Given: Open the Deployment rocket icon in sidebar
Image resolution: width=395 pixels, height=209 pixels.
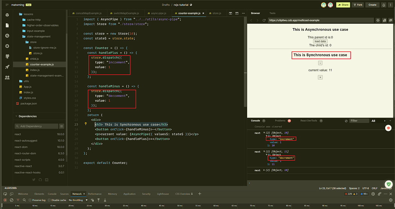Looking at the screenshot, I should tap(7, 67).
